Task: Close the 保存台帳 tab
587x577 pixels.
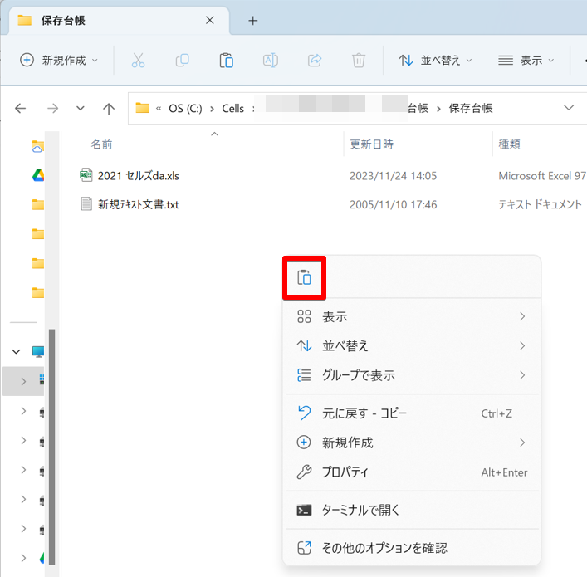Action: [209, 20]
